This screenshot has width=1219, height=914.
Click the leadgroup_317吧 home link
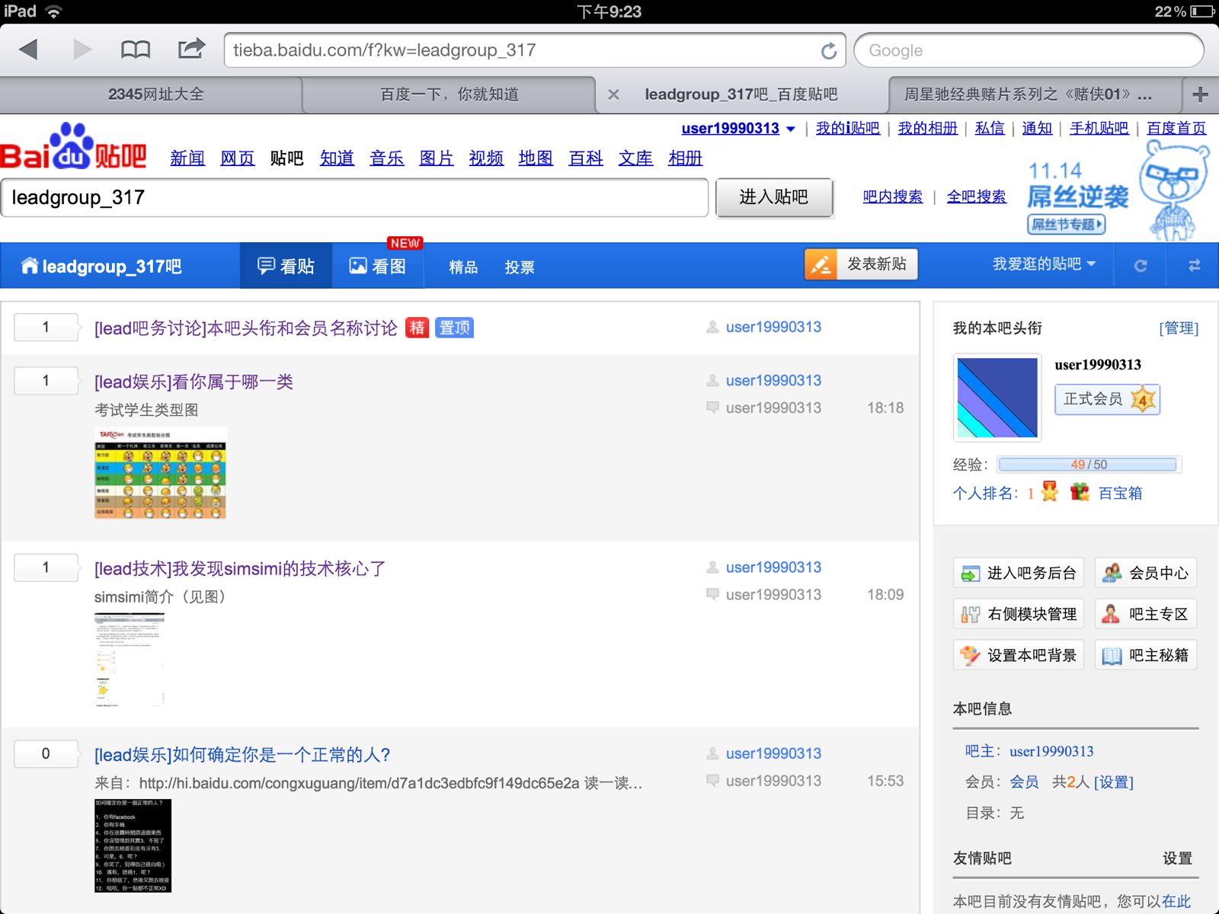click(x=101, y=266)
